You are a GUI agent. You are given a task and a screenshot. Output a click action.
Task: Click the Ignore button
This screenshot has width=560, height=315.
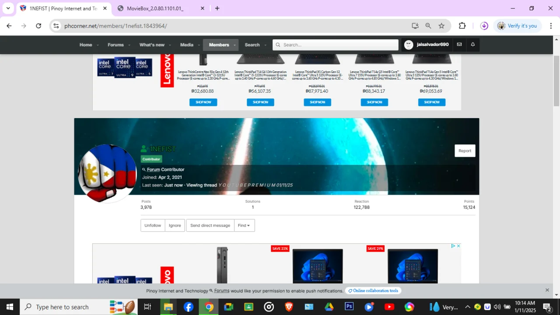click(175, 225)
